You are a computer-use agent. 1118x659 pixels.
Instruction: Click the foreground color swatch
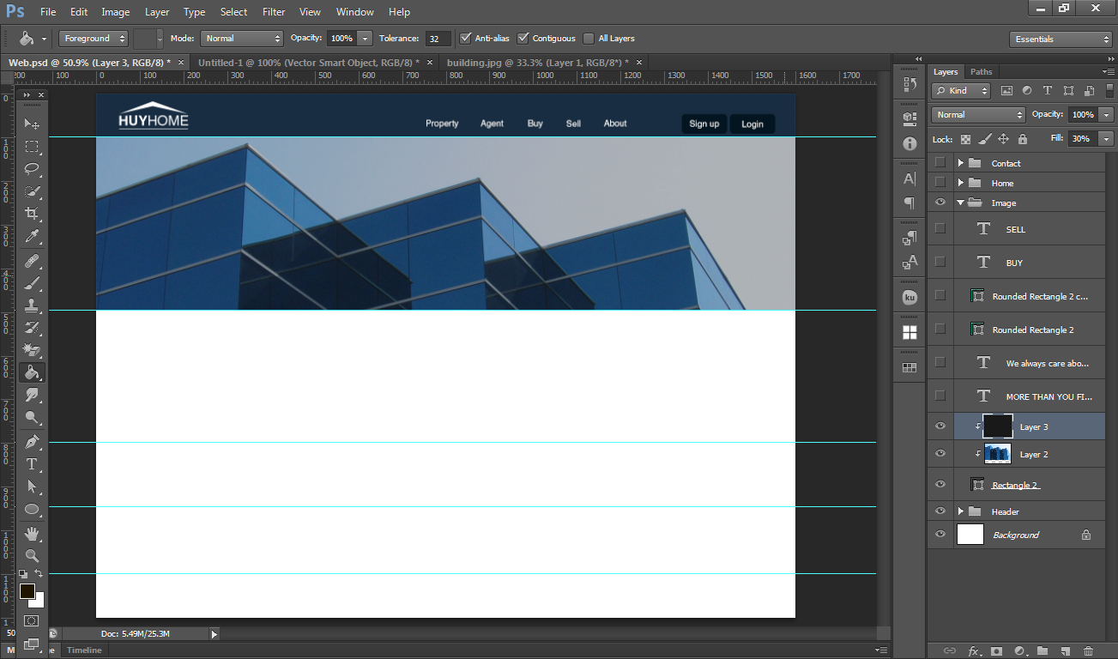[27, 591]
